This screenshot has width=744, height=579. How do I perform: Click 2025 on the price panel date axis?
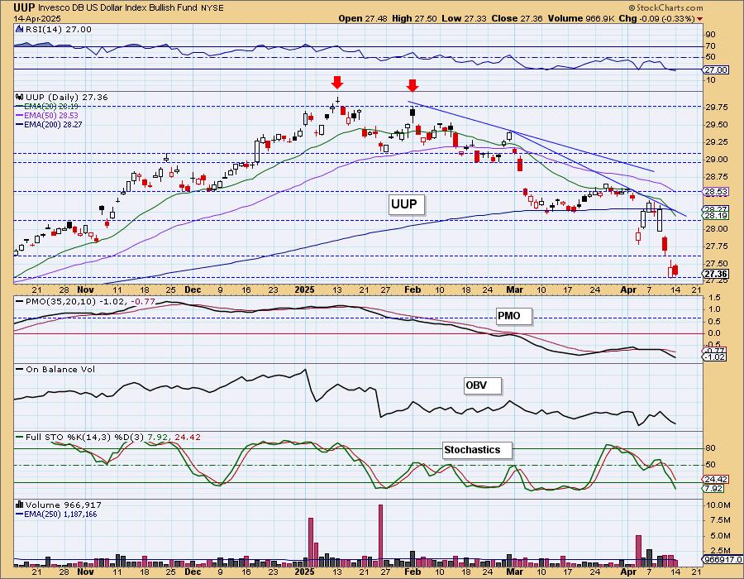[304, 289]
